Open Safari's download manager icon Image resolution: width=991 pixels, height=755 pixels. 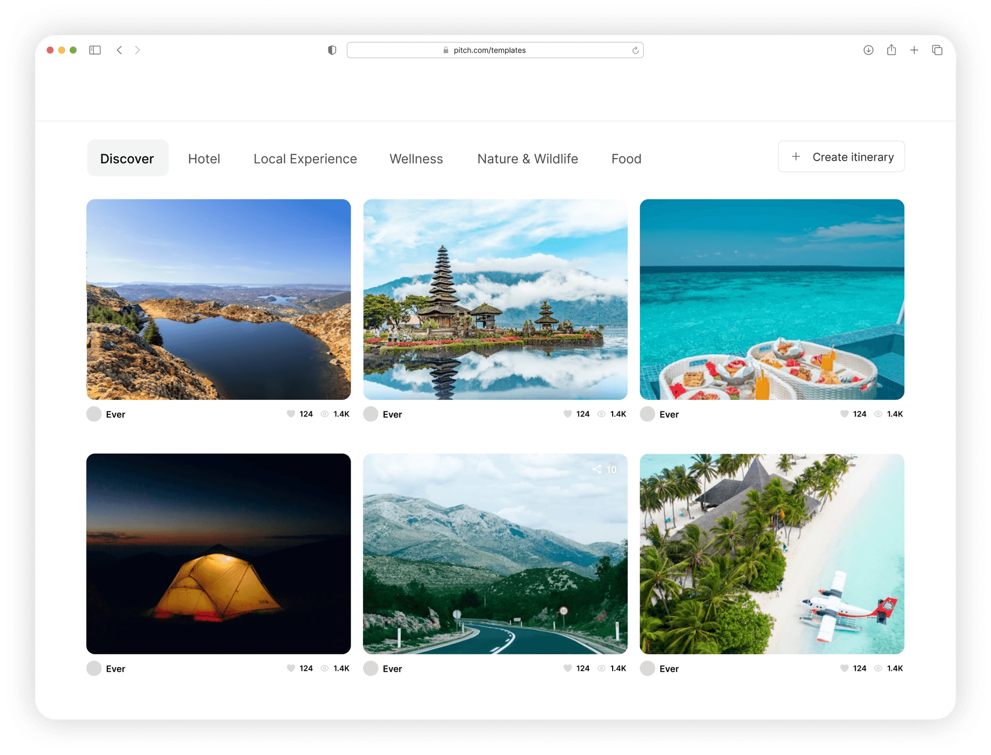[868, 50]
